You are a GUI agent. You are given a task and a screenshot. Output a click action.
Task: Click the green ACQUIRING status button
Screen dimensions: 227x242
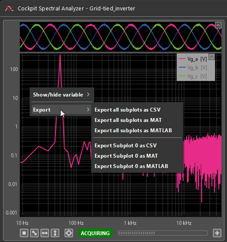(95, 233)
